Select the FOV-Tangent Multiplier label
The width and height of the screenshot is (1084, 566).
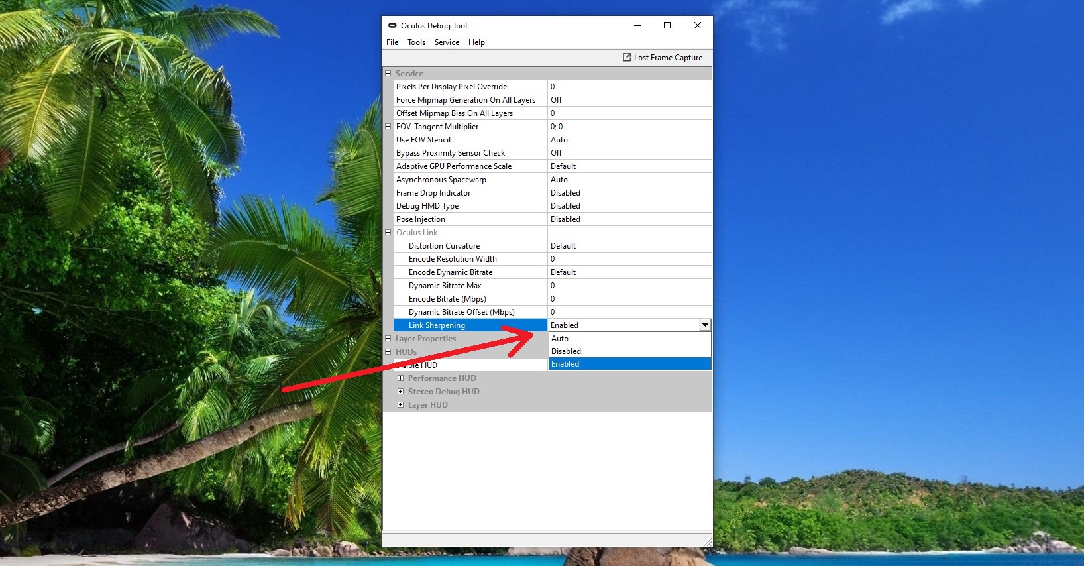(437, 127)
